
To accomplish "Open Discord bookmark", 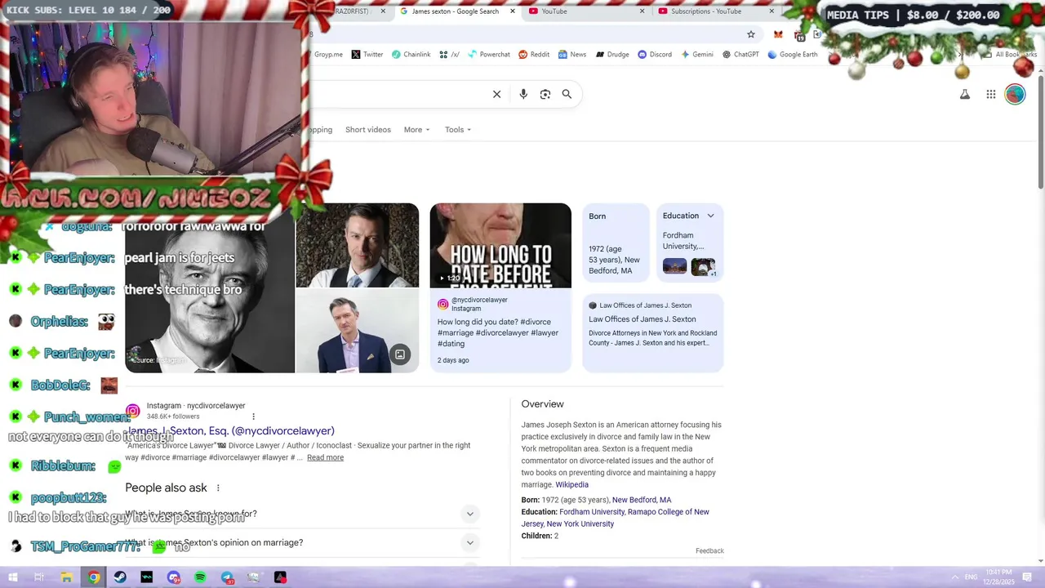I will [x=655, y=55].
